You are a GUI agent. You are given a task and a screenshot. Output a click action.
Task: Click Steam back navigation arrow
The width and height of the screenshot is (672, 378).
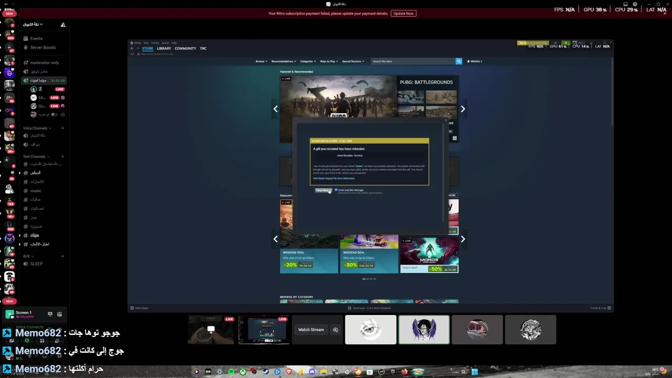tap(132, 48)
